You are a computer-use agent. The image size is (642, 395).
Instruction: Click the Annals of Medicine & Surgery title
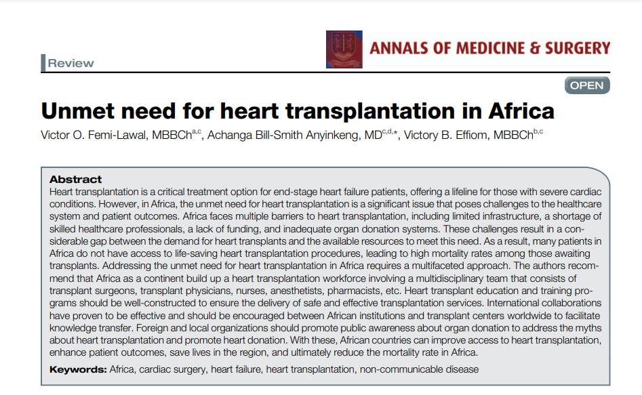(489, 48)
